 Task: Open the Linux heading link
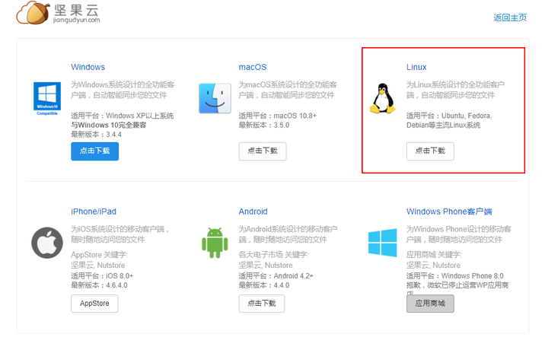416,67
